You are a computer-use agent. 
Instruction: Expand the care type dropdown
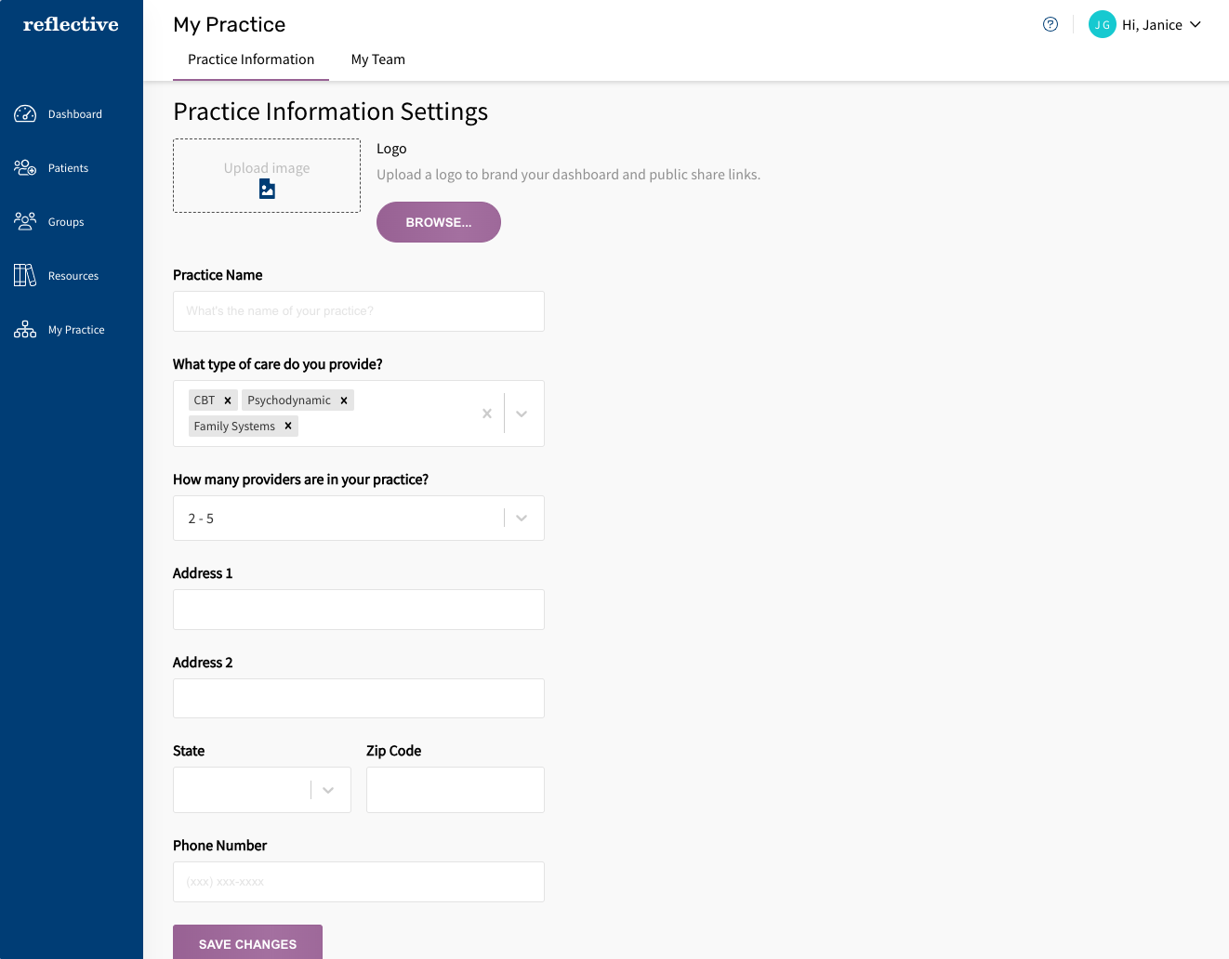tap(522, 414)
